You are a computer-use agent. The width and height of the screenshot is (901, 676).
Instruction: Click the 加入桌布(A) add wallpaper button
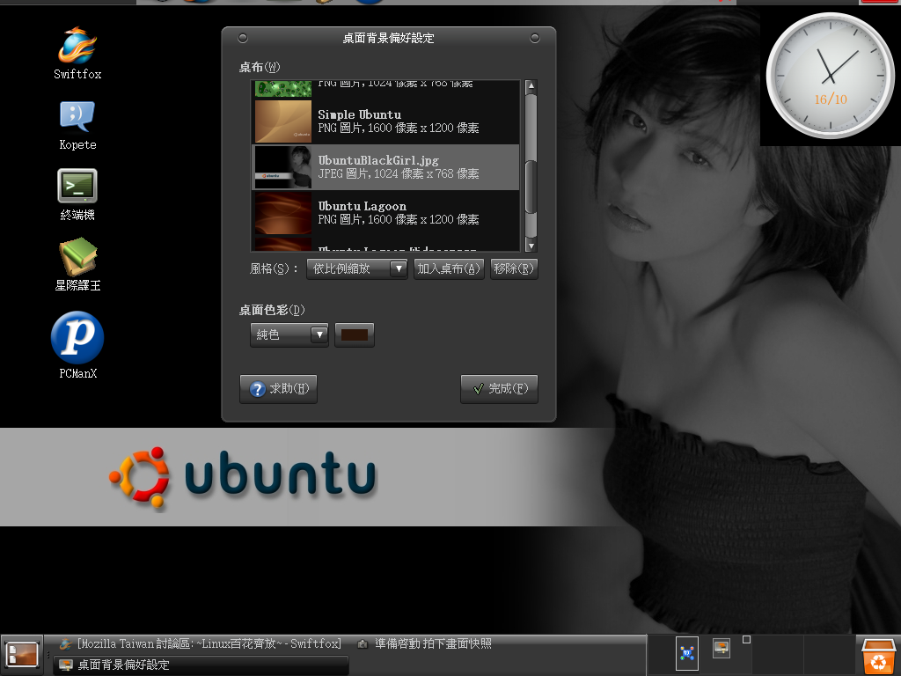(448, 269)
